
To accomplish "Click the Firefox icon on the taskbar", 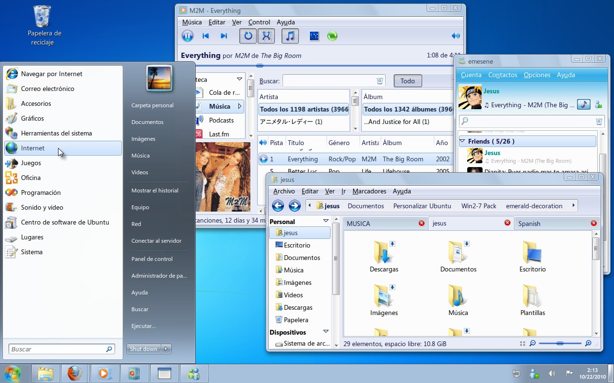I will (74, 373).
